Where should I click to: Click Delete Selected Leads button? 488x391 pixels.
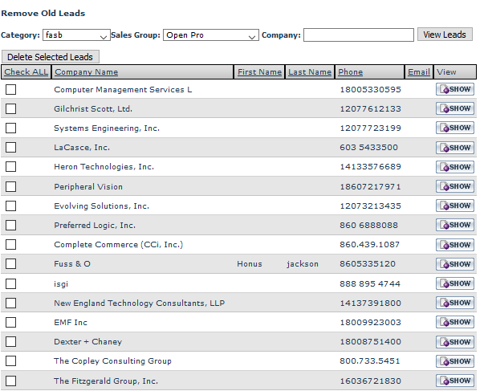tap(51, 57)
